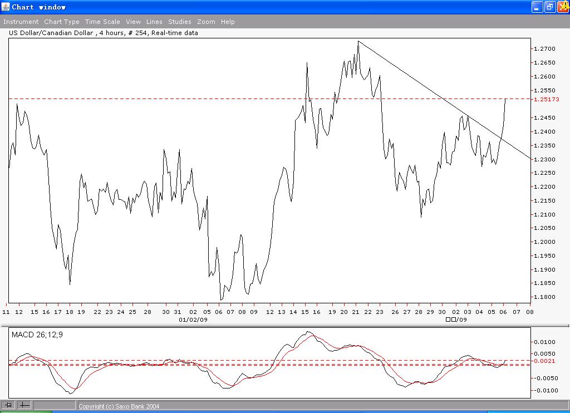Minimize the Chart window
The height and width of the screenshot is (413, 570).
tap(537, 7)
